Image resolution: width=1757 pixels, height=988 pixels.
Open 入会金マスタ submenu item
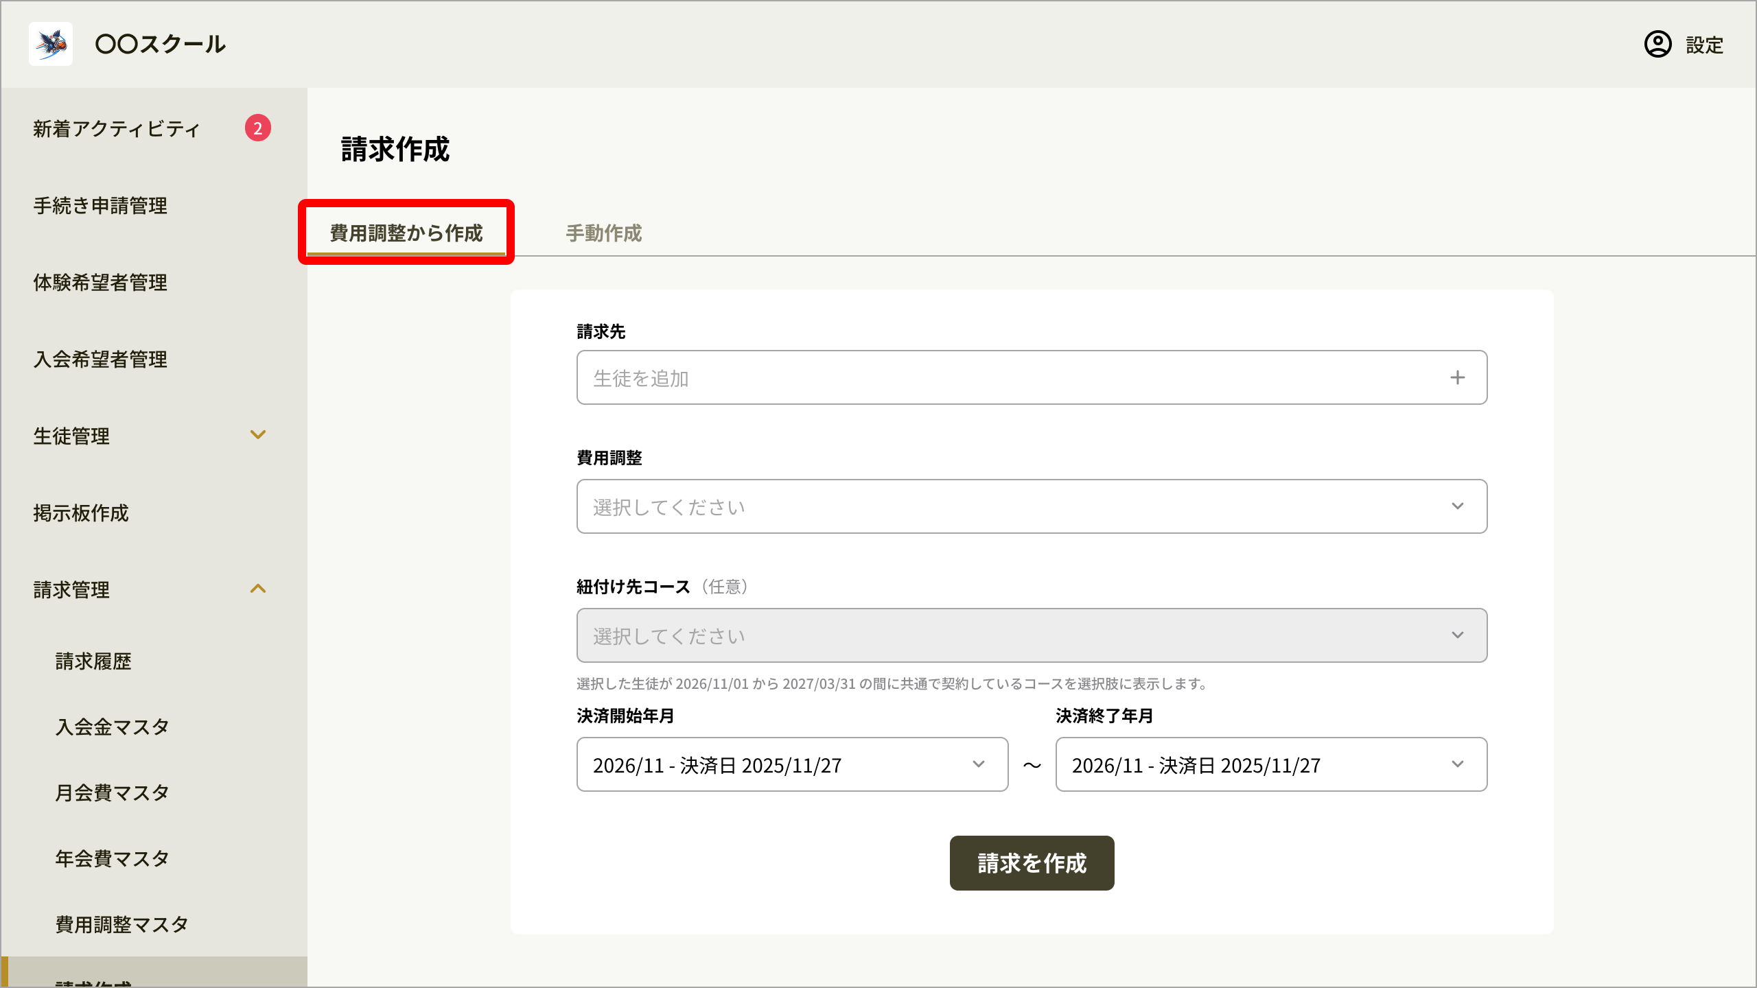tap(113, 727)
